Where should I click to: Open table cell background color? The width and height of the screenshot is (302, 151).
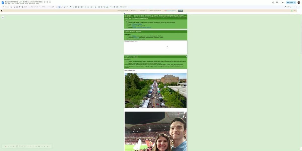(108, 7)
